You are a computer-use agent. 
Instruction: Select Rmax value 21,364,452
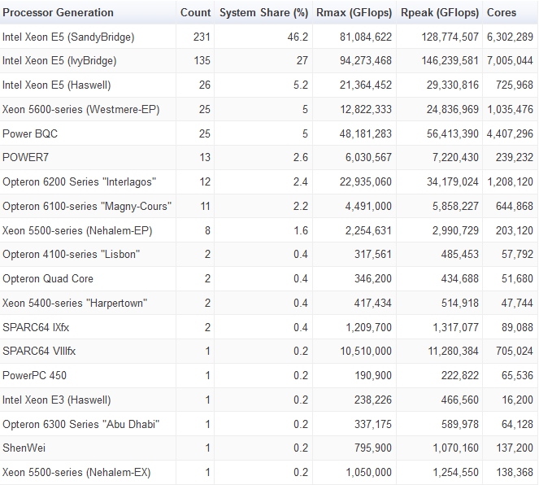366,85
